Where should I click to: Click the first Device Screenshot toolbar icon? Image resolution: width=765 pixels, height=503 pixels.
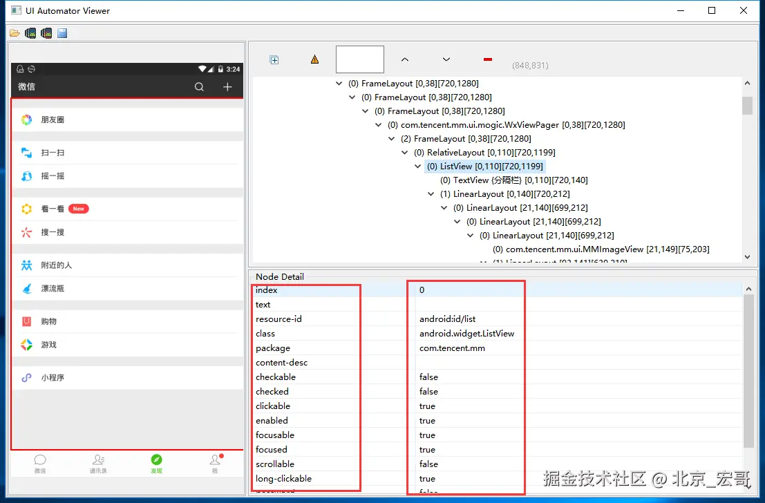pos(30,33)
